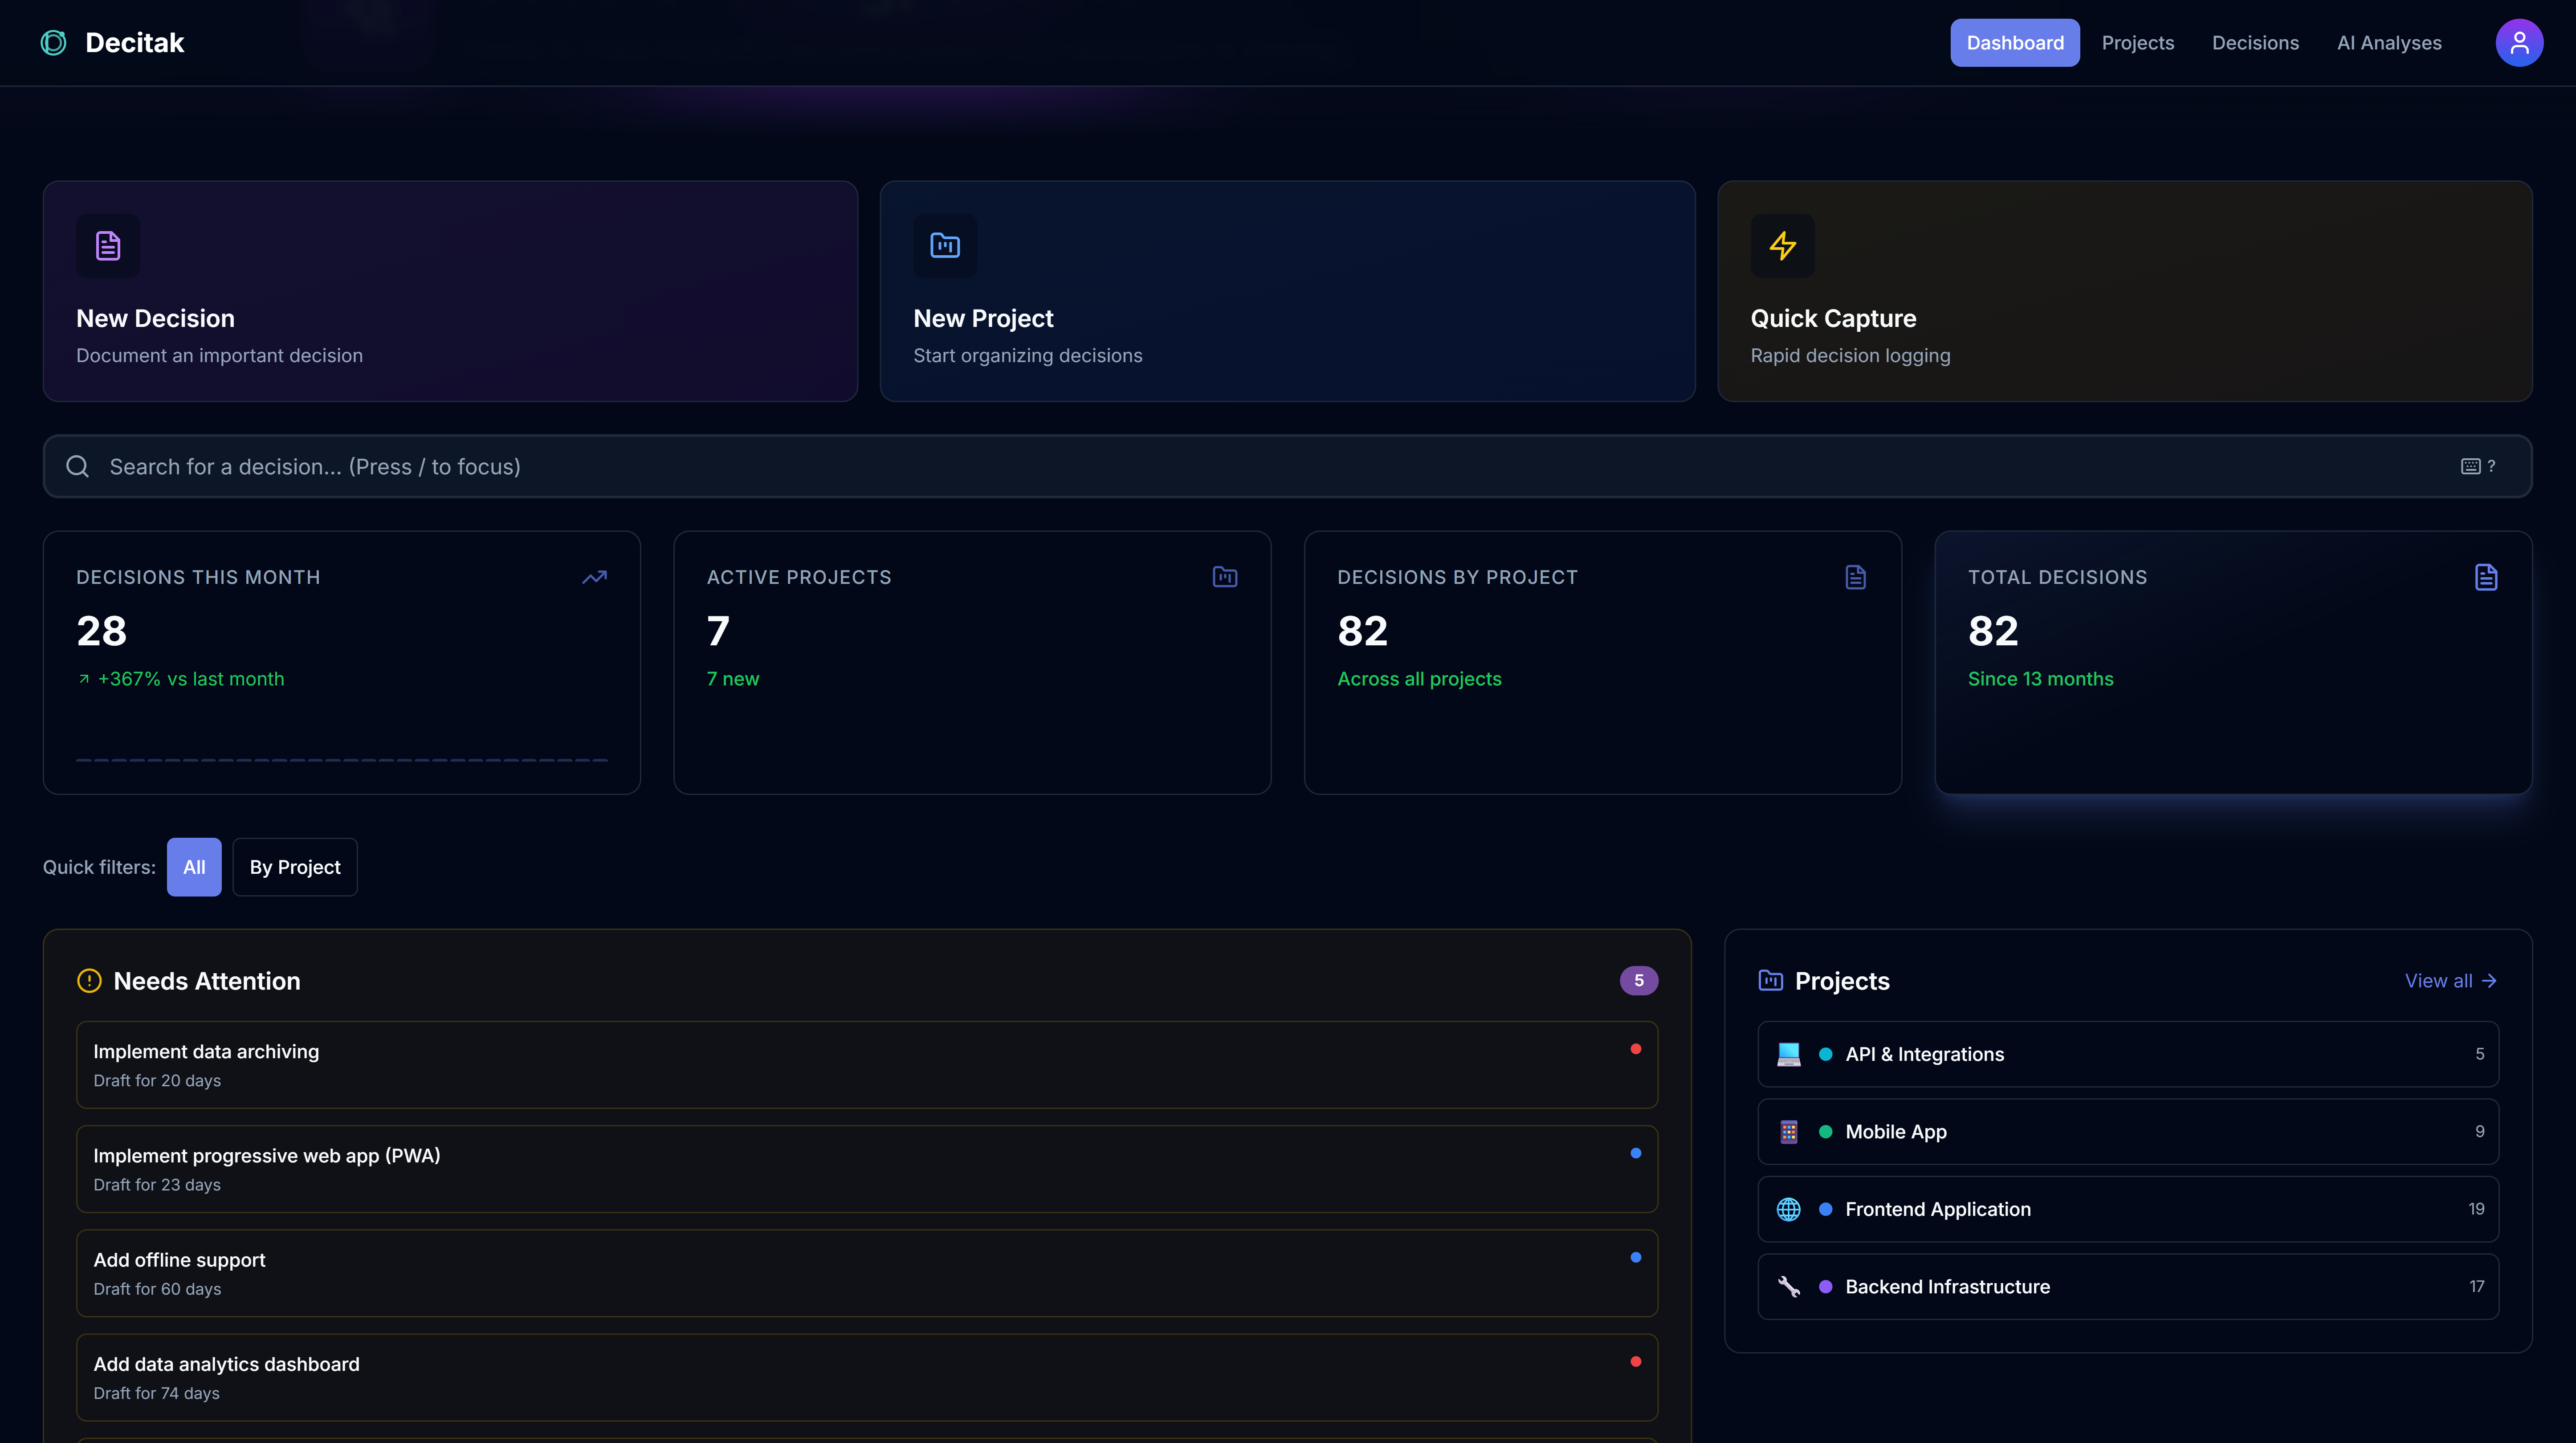Open the user profile avatar
2576x1443 pixels.
(x=2520, y=42)
